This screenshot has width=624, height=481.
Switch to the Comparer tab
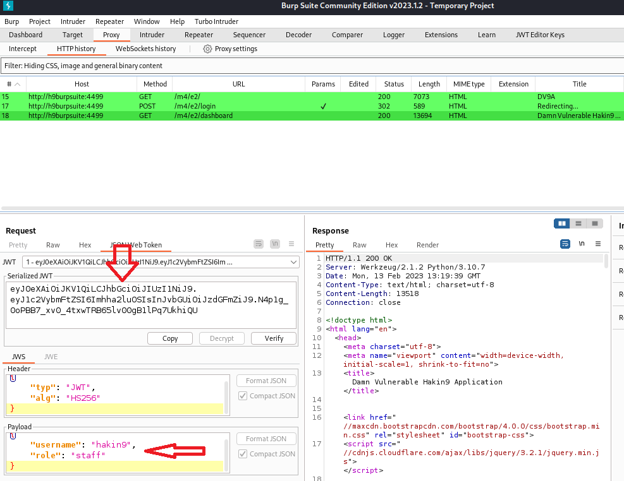(348, 35)
